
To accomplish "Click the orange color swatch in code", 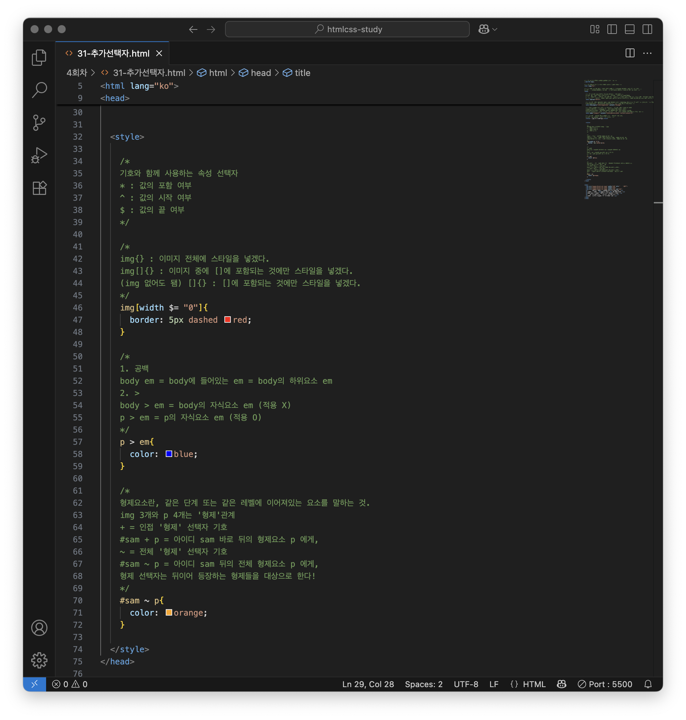I will point(168,613).
